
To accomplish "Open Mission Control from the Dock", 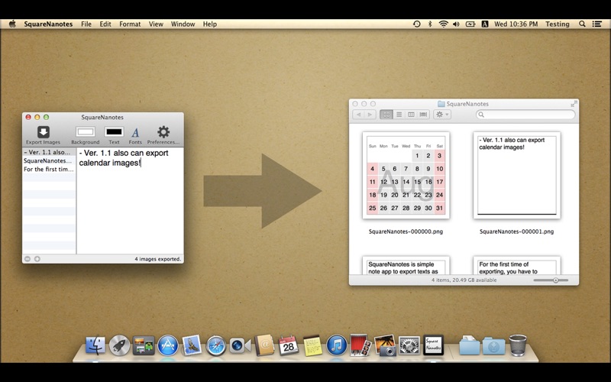I will [x=144, y=345].
